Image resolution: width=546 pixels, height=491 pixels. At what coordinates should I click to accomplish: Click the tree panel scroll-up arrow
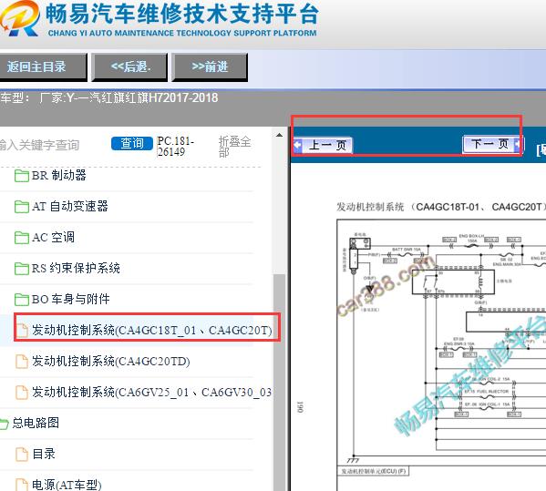coord(279,135)
